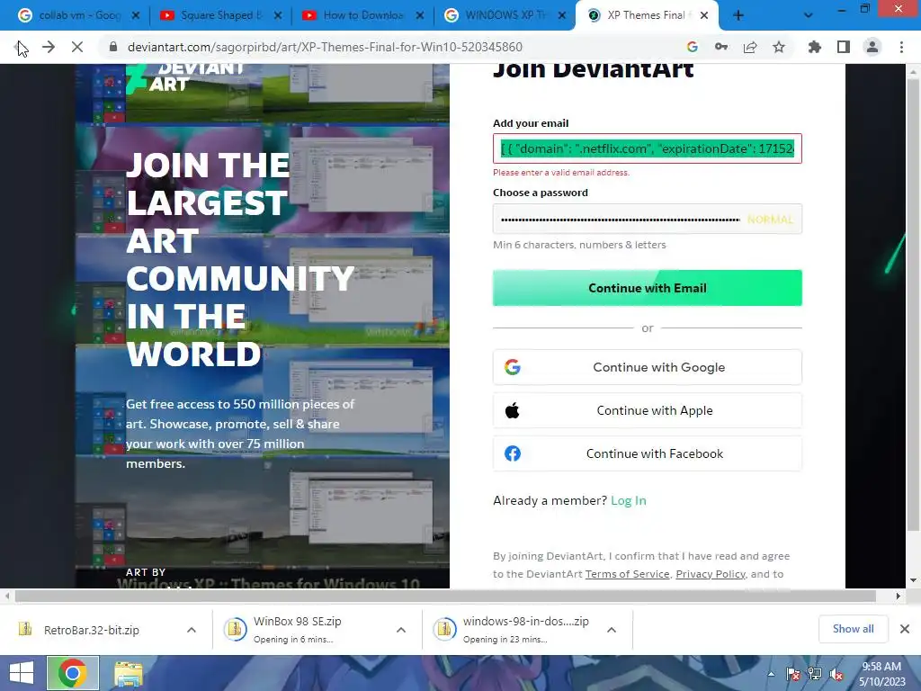Open File Explorer from the taskbar
This screenshot has height=691, width=921.
(128, 673)
